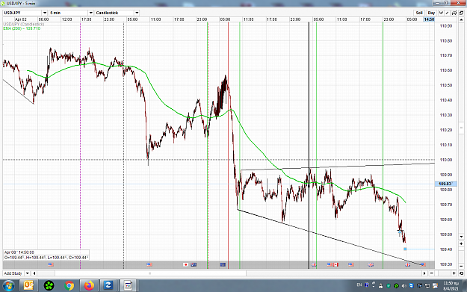Click the vertical price scrollbar thumb
The height and width of the screenshot is (292, 467).
461,128
